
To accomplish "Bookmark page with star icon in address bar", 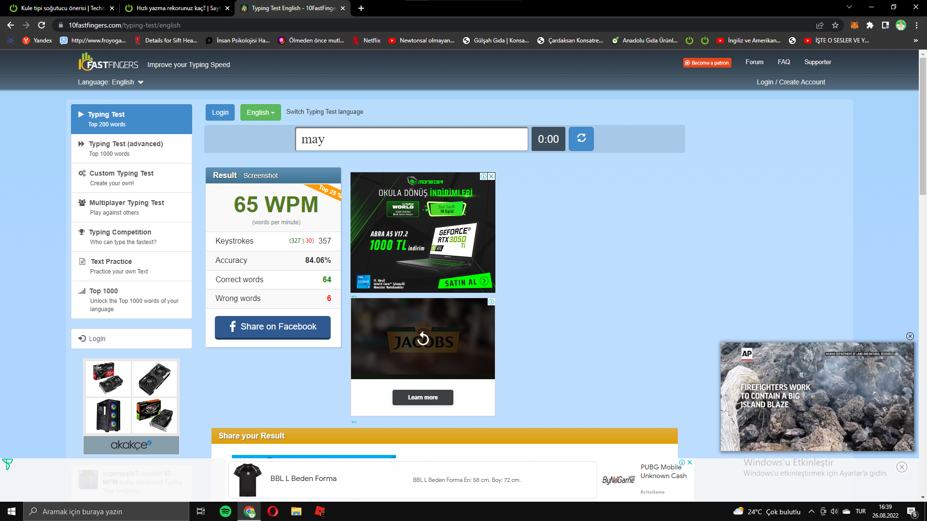I will (x=835, y=25).
